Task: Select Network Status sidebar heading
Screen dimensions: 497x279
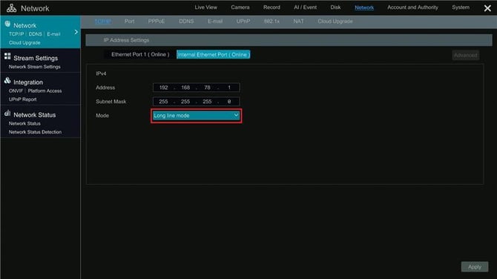Action: click(35, 115)
